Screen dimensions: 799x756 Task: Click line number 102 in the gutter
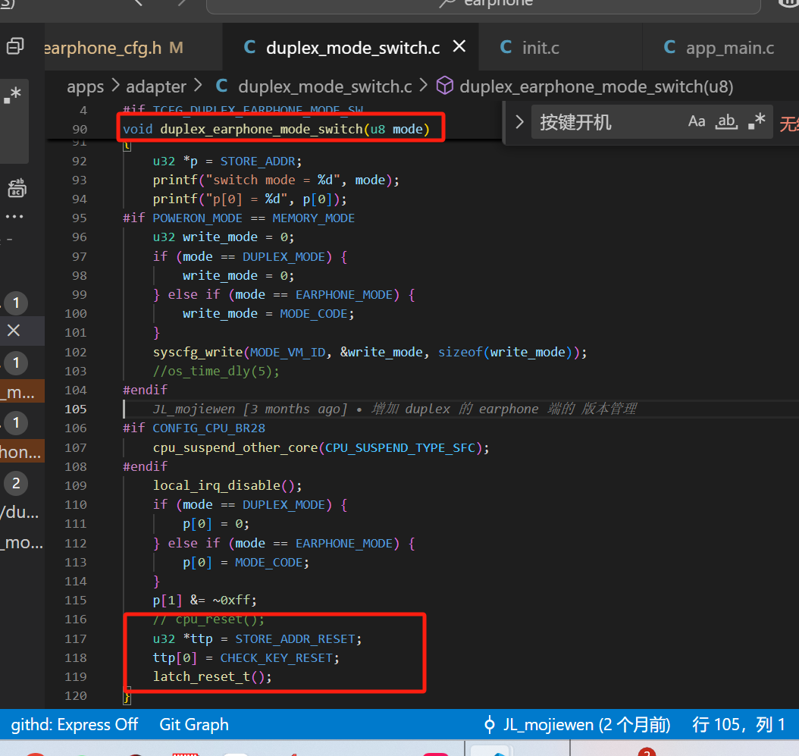[x=75, y=353]
